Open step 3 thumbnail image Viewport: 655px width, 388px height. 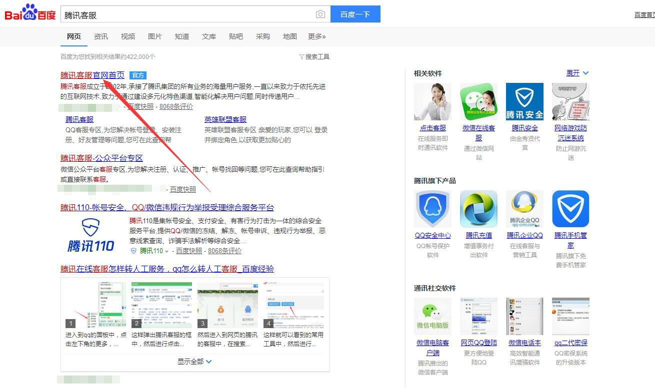click(227, 305)
